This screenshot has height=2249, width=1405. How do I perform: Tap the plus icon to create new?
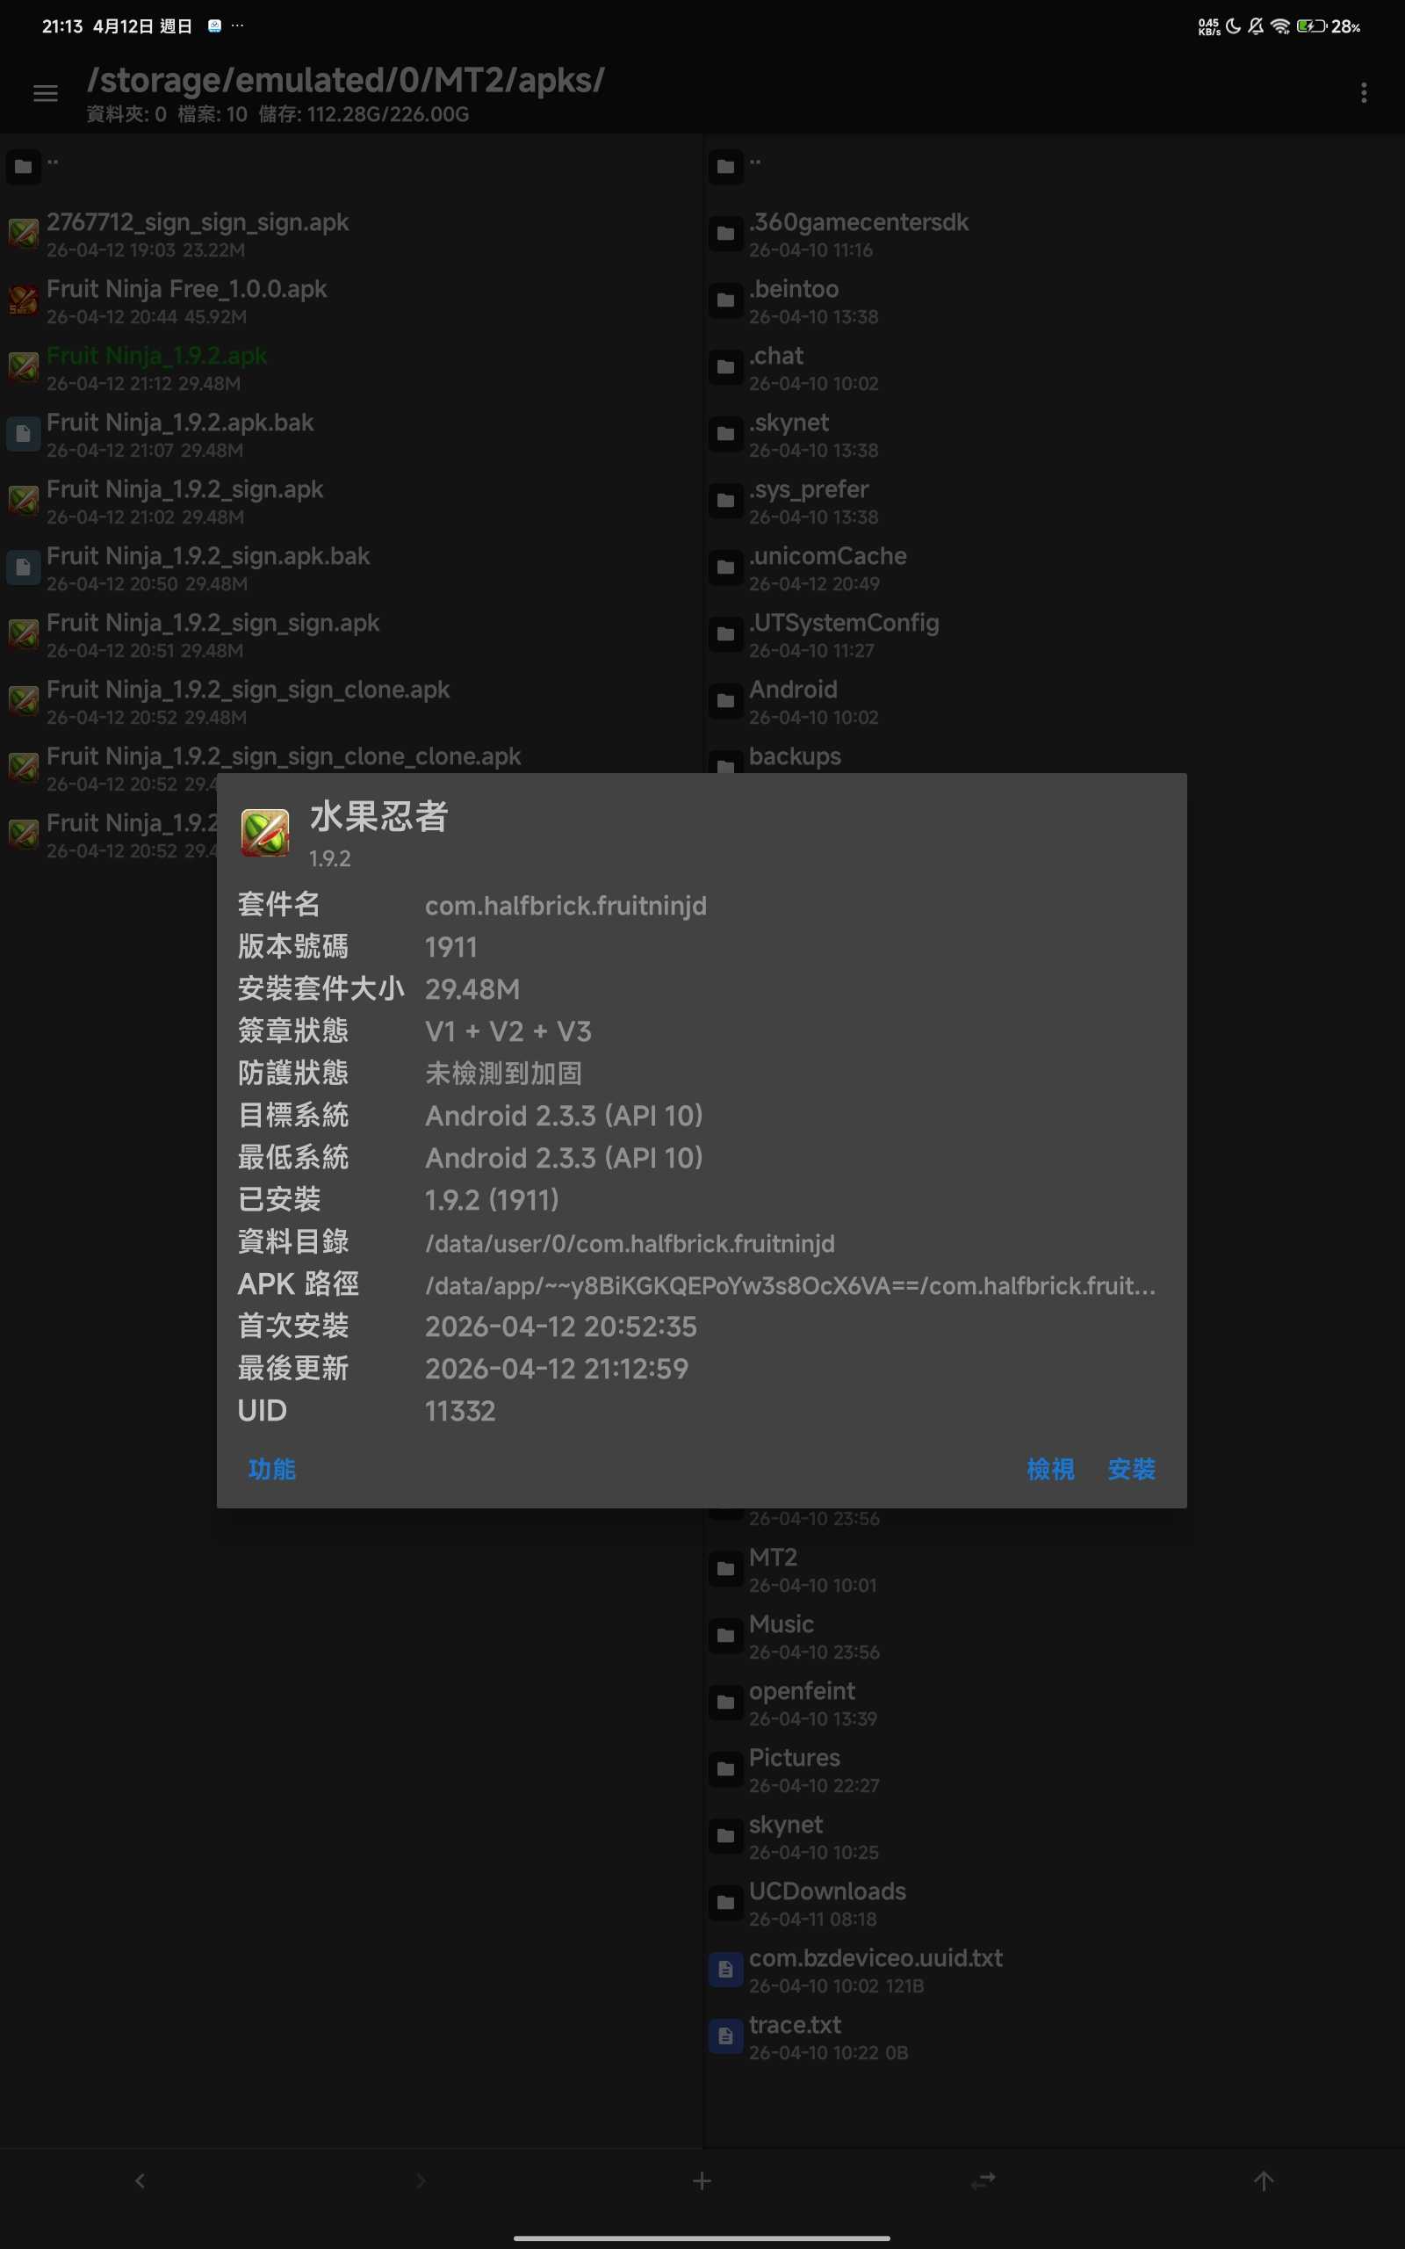point(702,2180)
